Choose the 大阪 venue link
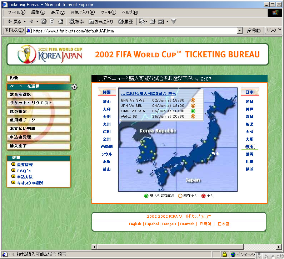284x259 pixels. (x=249, y=139)
